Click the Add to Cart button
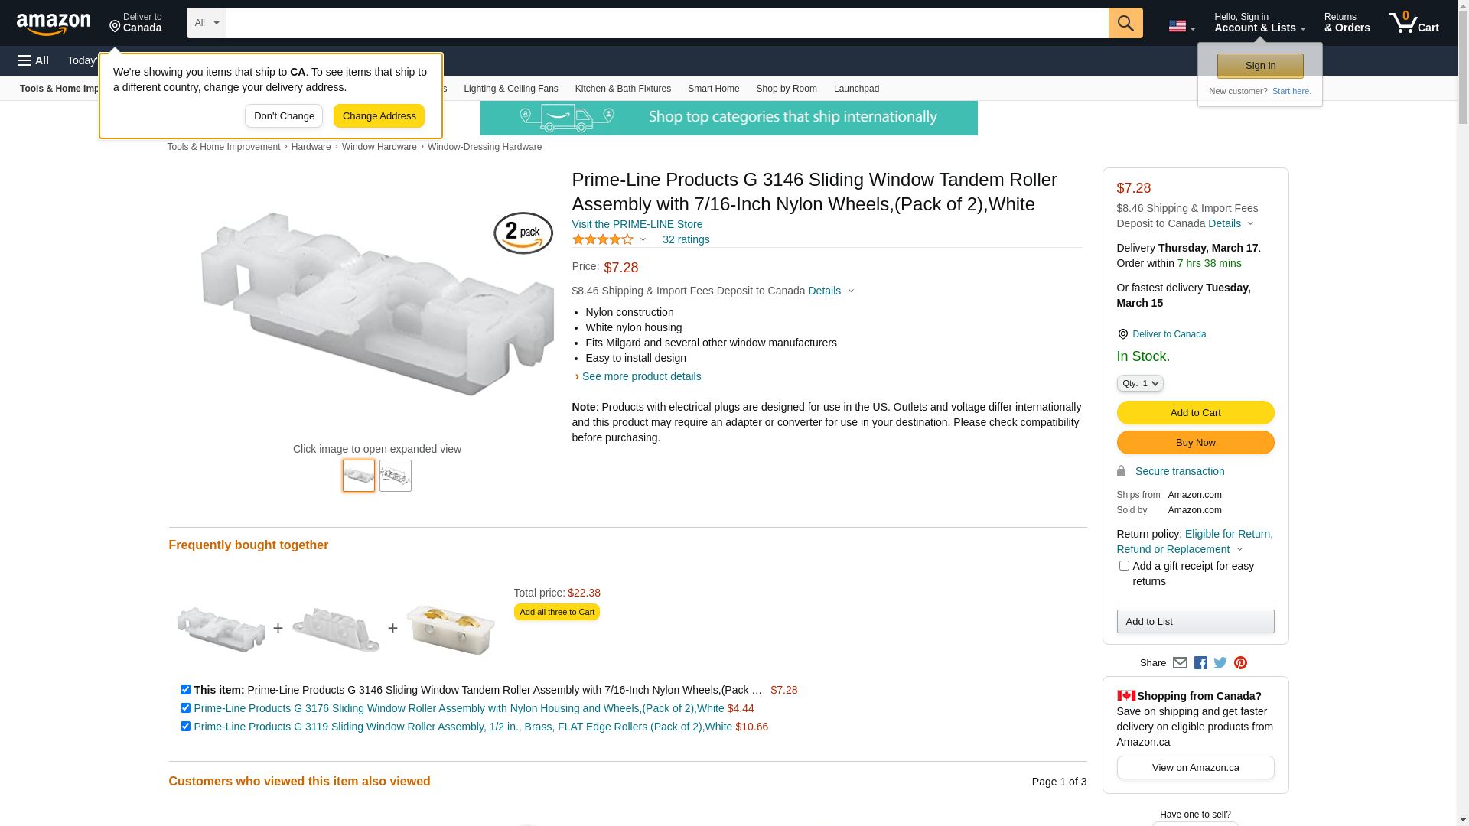Image resolution: width=1469 pixels, height=826 pixels. click(1195, 413)
